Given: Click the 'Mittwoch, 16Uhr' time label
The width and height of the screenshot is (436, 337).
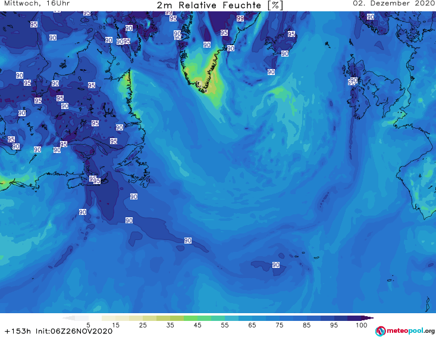Looking at the screenshot, I should [37, 4].
